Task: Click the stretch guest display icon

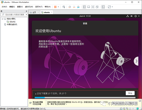Action: pyautogui.click(x=109, y=7)
